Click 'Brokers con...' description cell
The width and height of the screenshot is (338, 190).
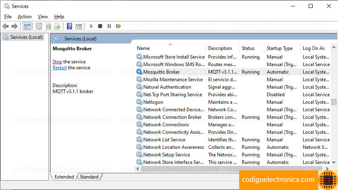click(222, 117)
